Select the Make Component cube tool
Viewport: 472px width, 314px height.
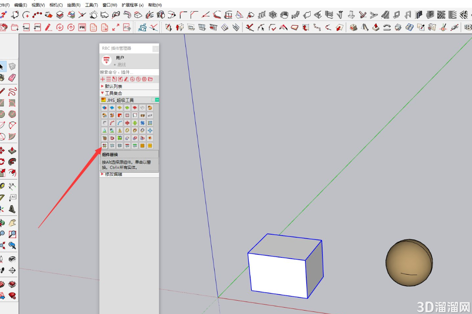pos(12,66)
